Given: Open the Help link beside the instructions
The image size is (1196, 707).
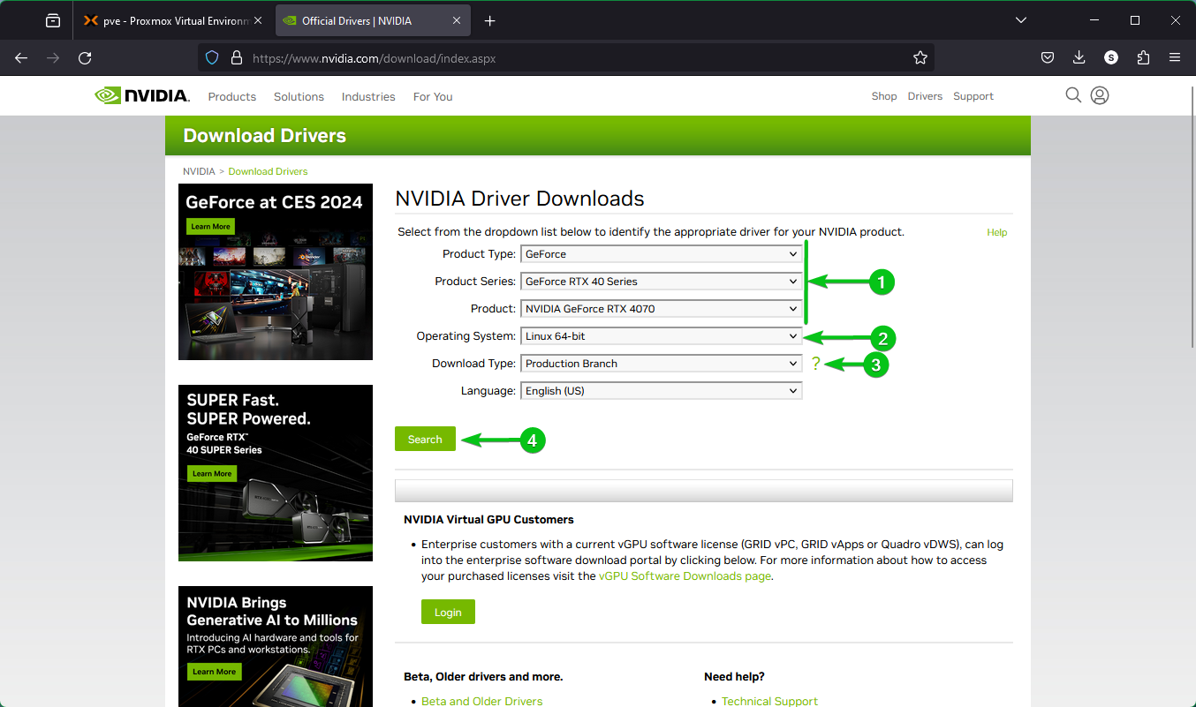Looking at the screenshot, I should pos(996,232).
